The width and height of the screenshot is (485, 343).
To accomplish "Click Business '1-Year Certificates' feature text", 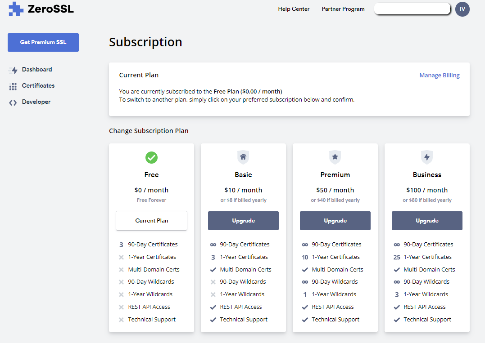I will (x=427, y=257).
